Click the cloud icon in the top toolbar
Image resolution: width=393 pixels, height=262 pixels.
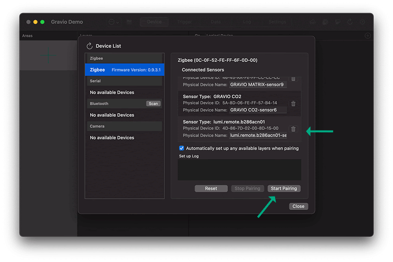[x=313, y=22]
